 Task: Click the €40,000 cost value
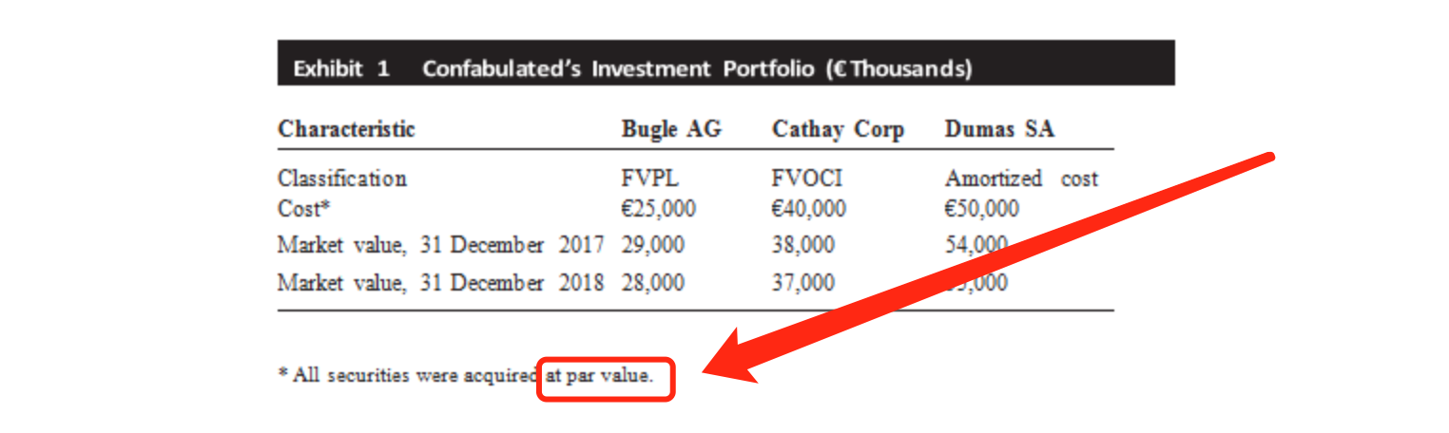click(x=809, y=209)
